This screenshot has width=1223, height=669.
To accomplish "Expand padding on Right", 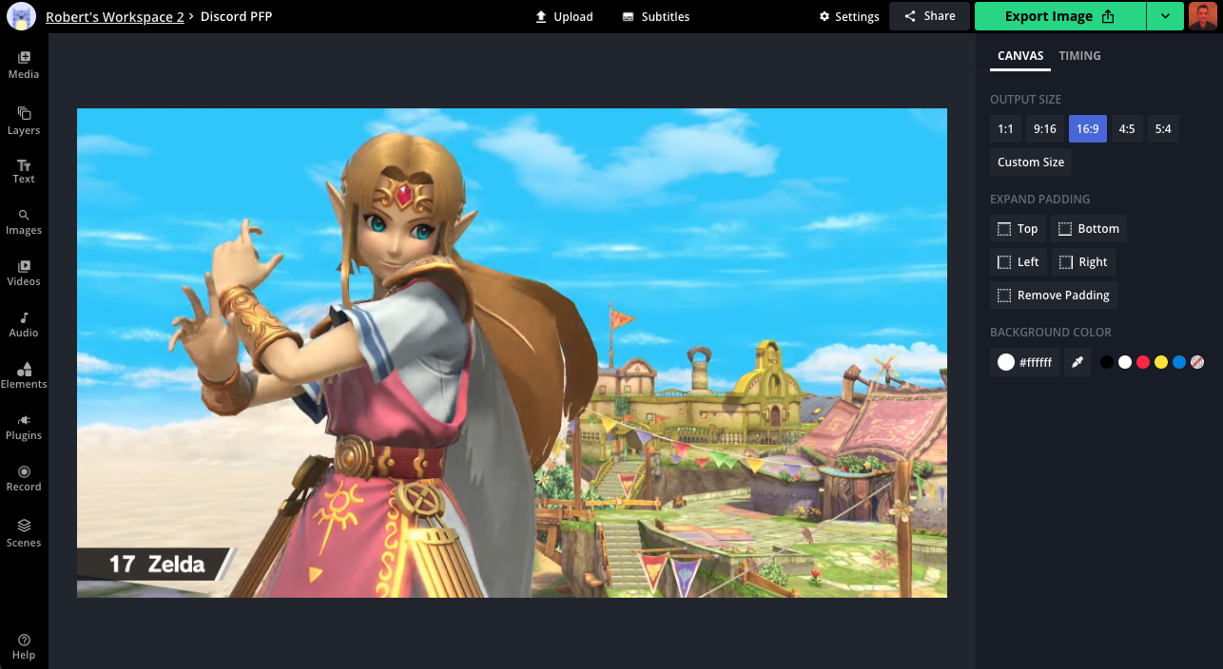I will click(1083, 262).
